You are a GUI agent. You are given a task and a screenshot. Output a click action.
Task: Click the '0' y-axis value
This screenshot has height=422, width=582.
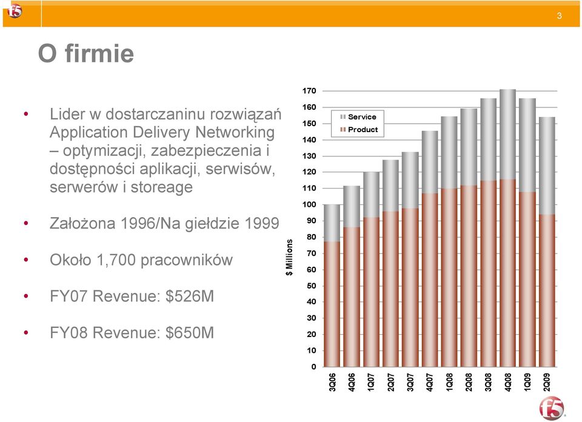coord(314,367)
